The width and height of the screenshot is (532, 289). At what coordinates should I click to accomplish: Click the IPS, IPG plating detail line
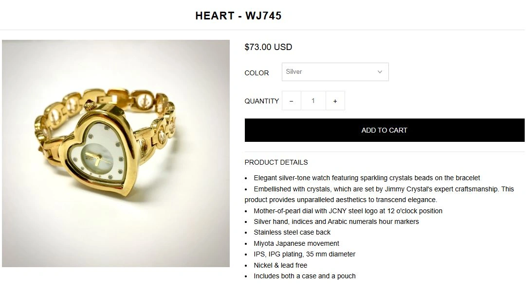point(304,254)
